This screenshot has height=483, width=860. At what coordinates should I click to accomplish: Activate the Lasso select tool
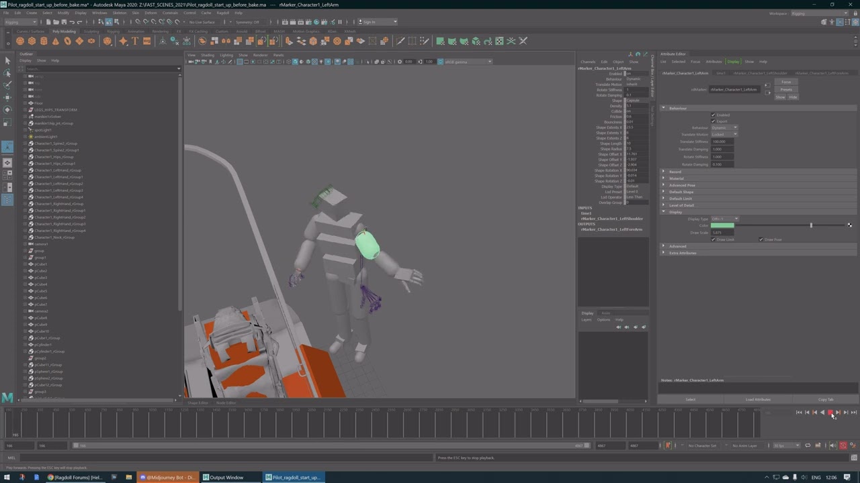[7, 73]
